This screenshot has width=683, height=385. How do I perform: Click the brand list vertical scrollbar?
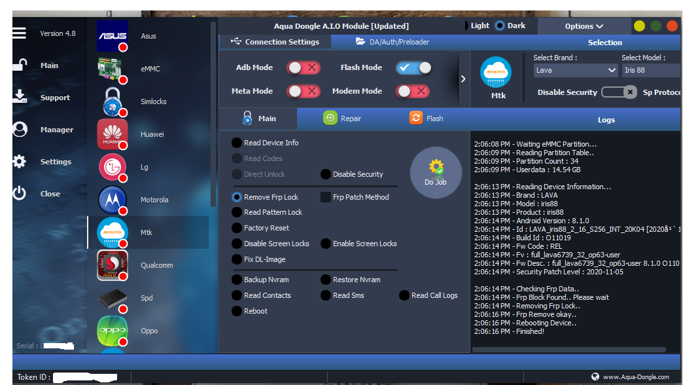[x=213, y=114]
